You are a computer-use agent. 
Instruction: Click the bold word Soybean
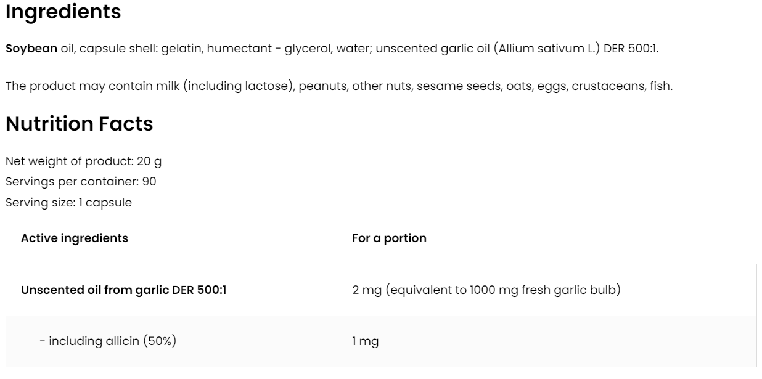(x=31, y=49)
